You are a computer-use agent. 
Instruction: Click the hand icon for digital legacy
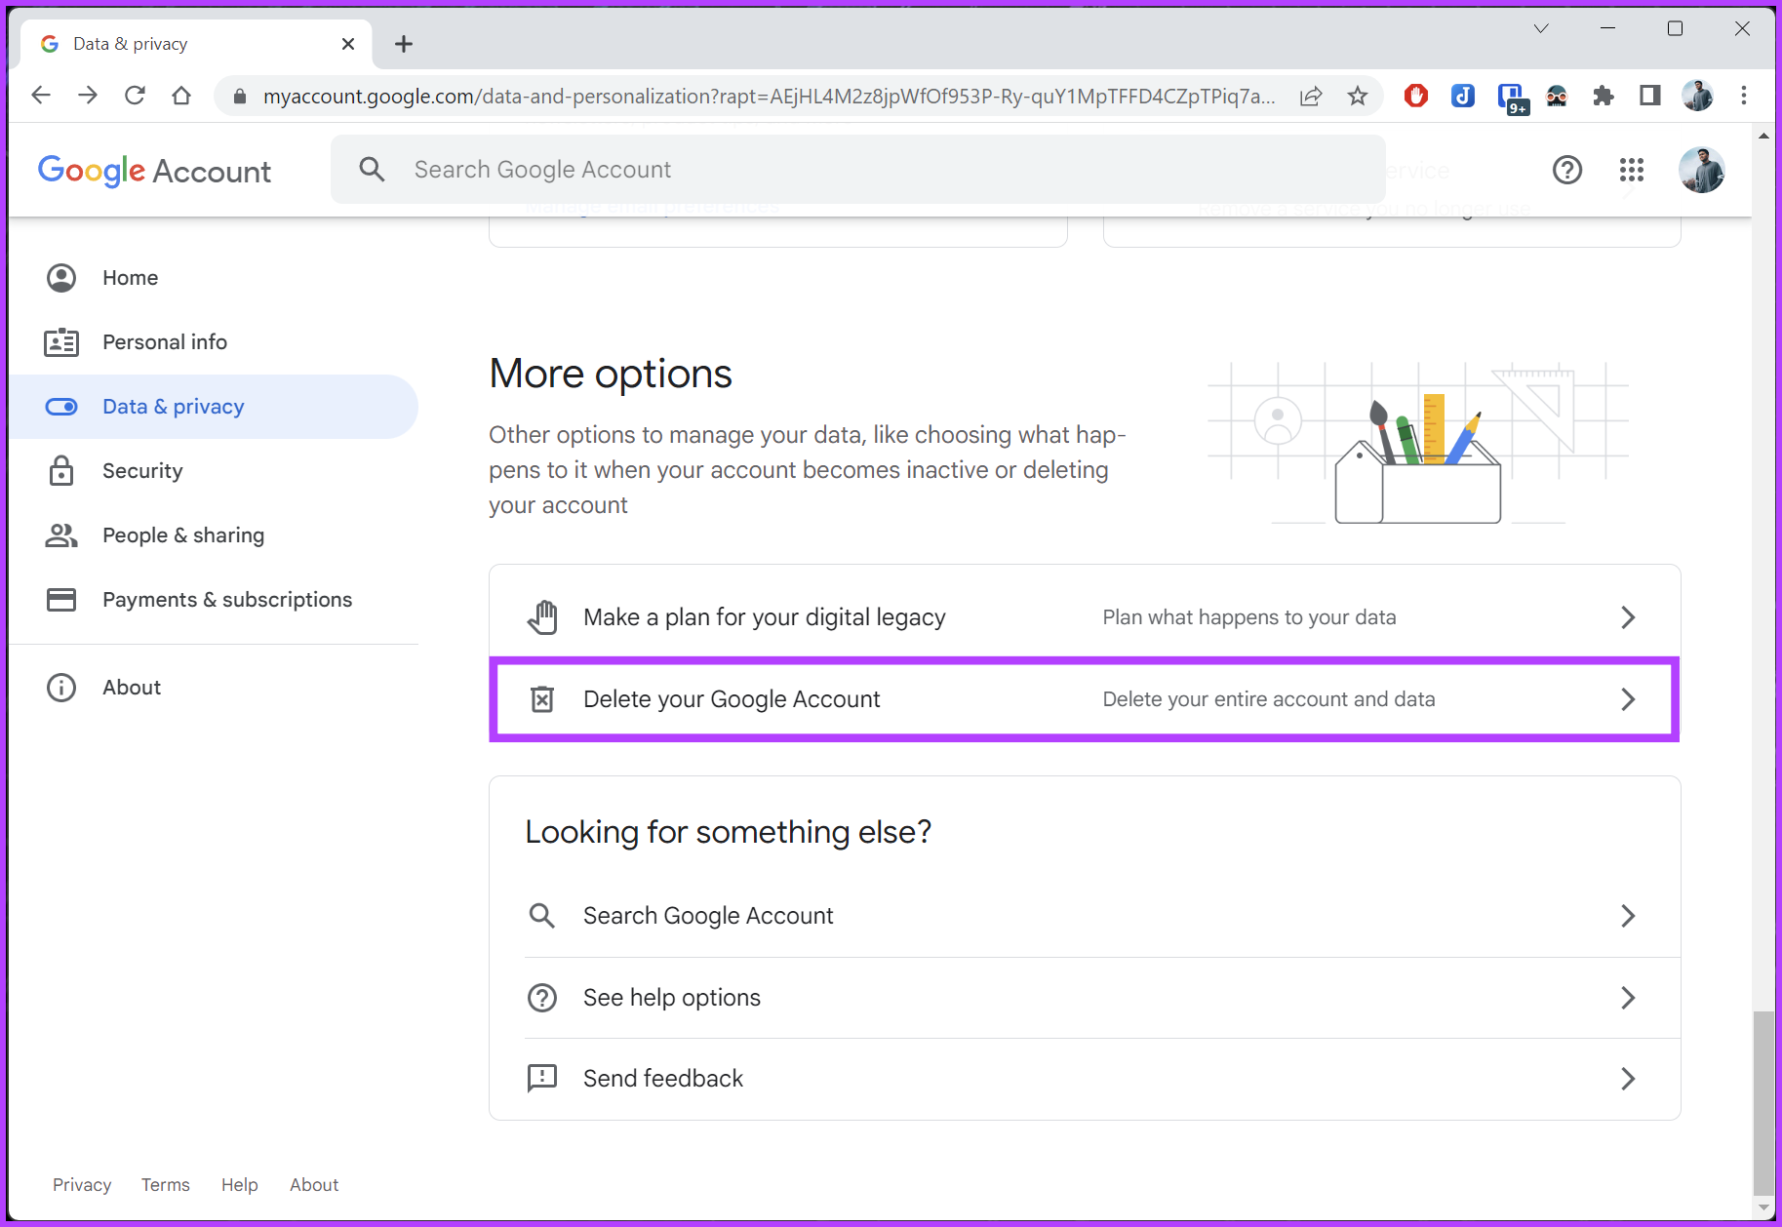click(x=542, y=617)
